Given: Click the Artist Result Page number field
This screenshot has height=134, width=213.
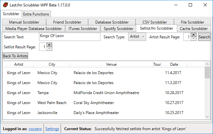Looking at the screenshot, I should 187,37.
